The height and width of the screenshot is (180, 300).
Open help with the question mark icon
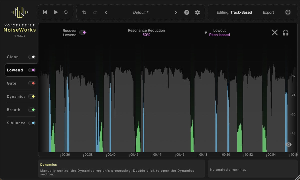click(x=187, y=12)
